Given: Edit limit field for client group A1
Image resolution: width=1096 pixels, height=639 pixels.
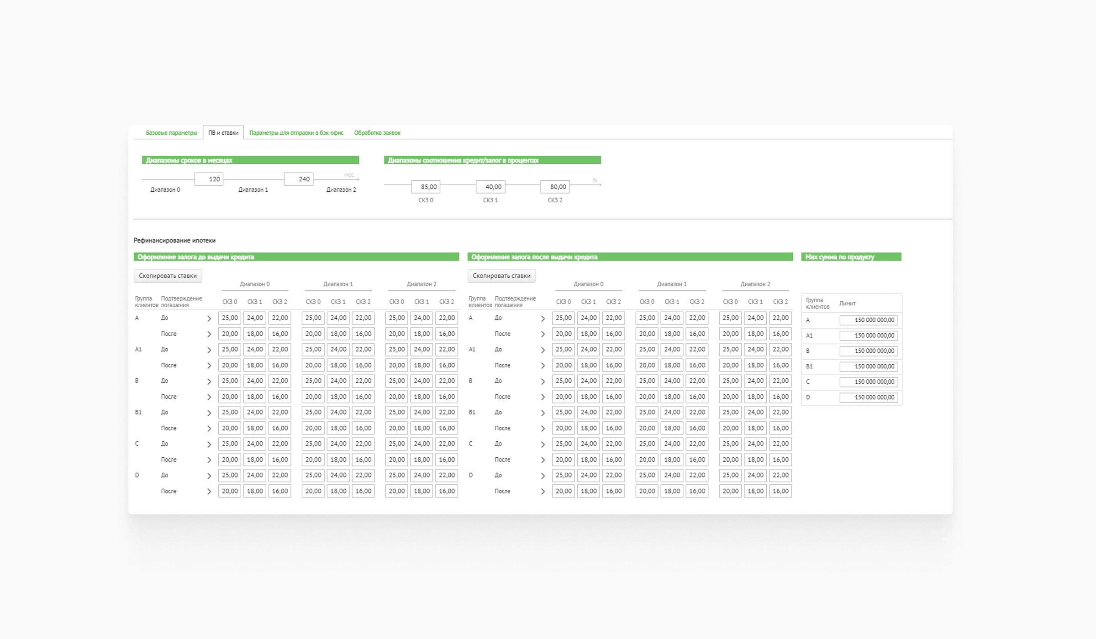Looking at the screenshot, I should (x=869, y=336).
